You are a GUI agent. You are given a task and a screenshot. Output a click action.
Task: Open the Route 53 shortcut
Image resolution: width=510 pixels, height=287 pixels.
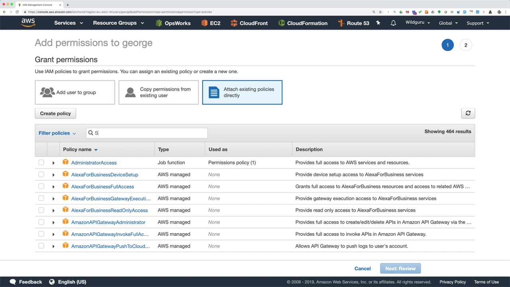click(x=353, y=23)
